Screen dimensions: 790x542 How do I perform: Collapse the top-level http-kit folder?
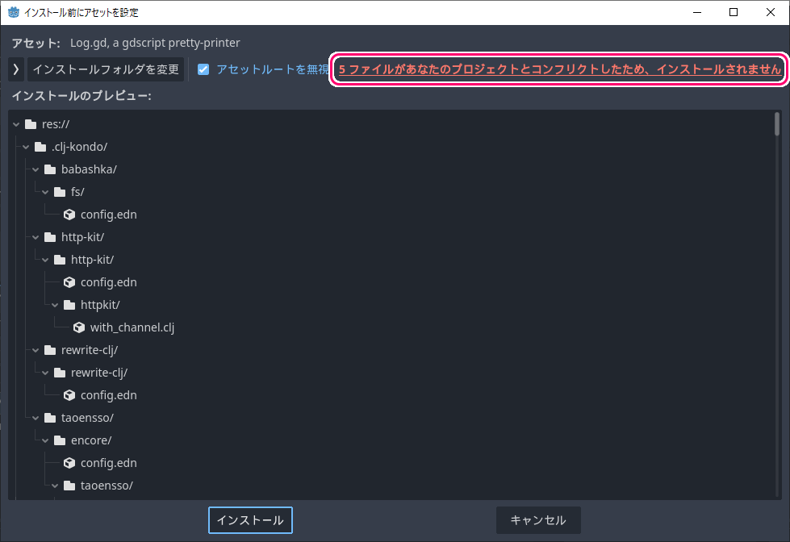pos(36,237)
